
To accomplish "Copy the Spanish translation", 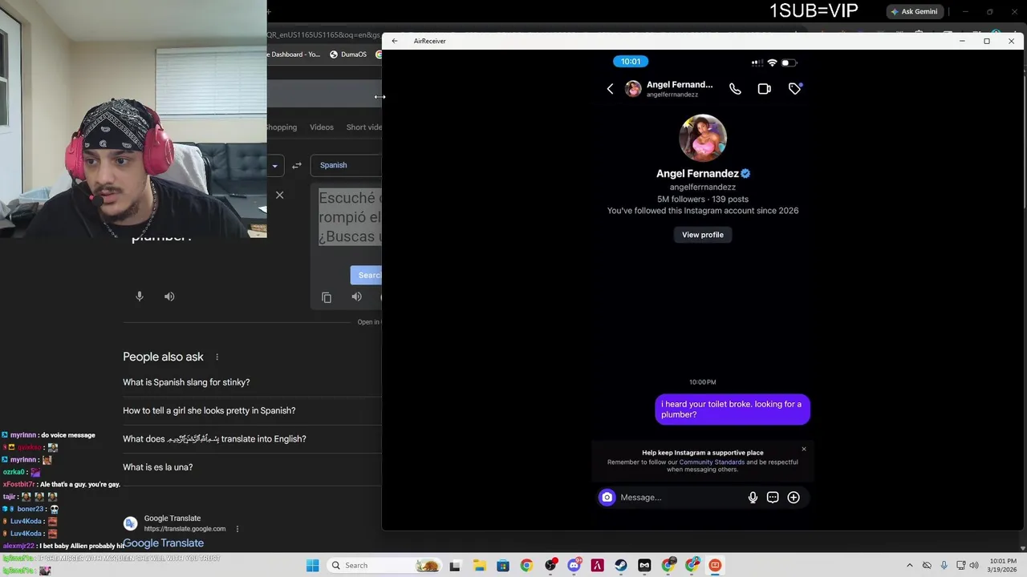I will click(327, 297).
